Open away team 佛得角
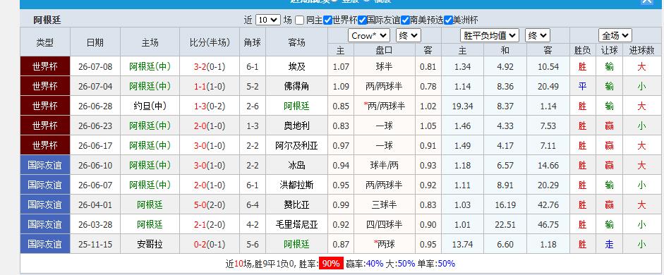Viewport: 664px width, 275px height. coord(296,86)
